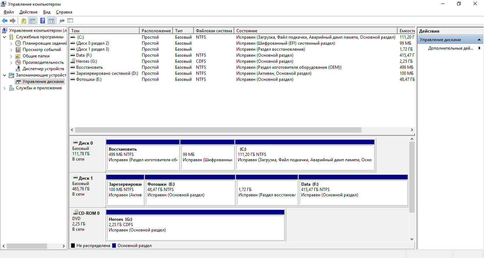This screenshot has width=484, height=258.
Task: Select the (C:) 111,20 ГБ partition block
Action: pos(305,155)
